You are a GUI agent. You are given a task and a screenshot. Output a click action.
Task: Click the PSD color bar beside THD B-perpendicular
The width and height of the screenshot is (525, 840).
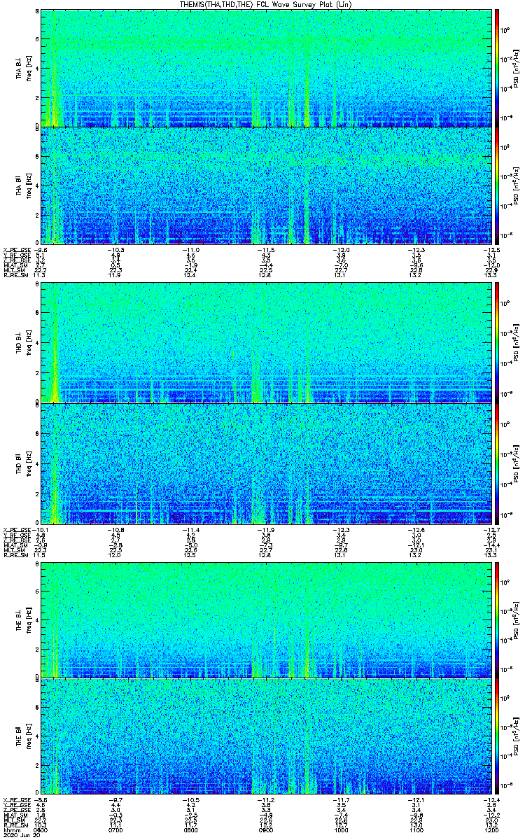pyautogui.click(x=497, y=343)
